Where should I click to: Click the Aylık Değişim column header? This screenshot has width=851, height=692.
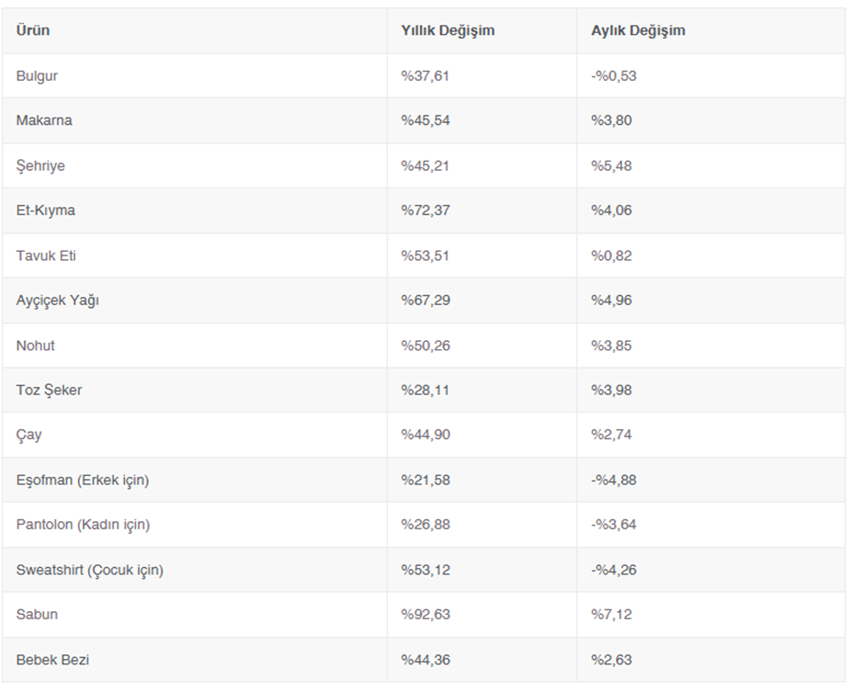(638, 30)
